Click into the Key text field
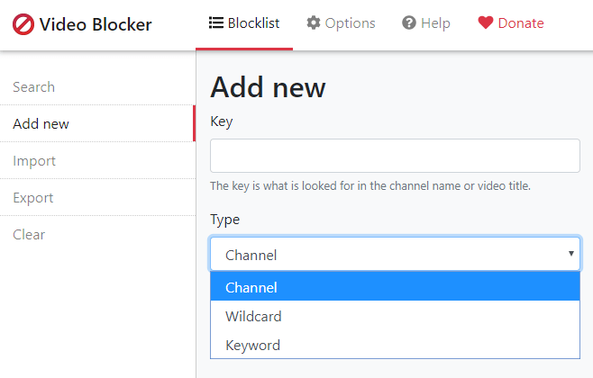Viewport: 593px width, 378px height. pyautogui.click(x=395, y=156)
